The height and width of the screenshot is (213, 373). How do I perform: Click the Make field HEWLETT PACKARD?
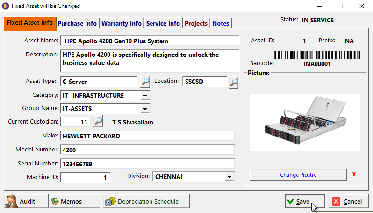(x=147, y=136)
